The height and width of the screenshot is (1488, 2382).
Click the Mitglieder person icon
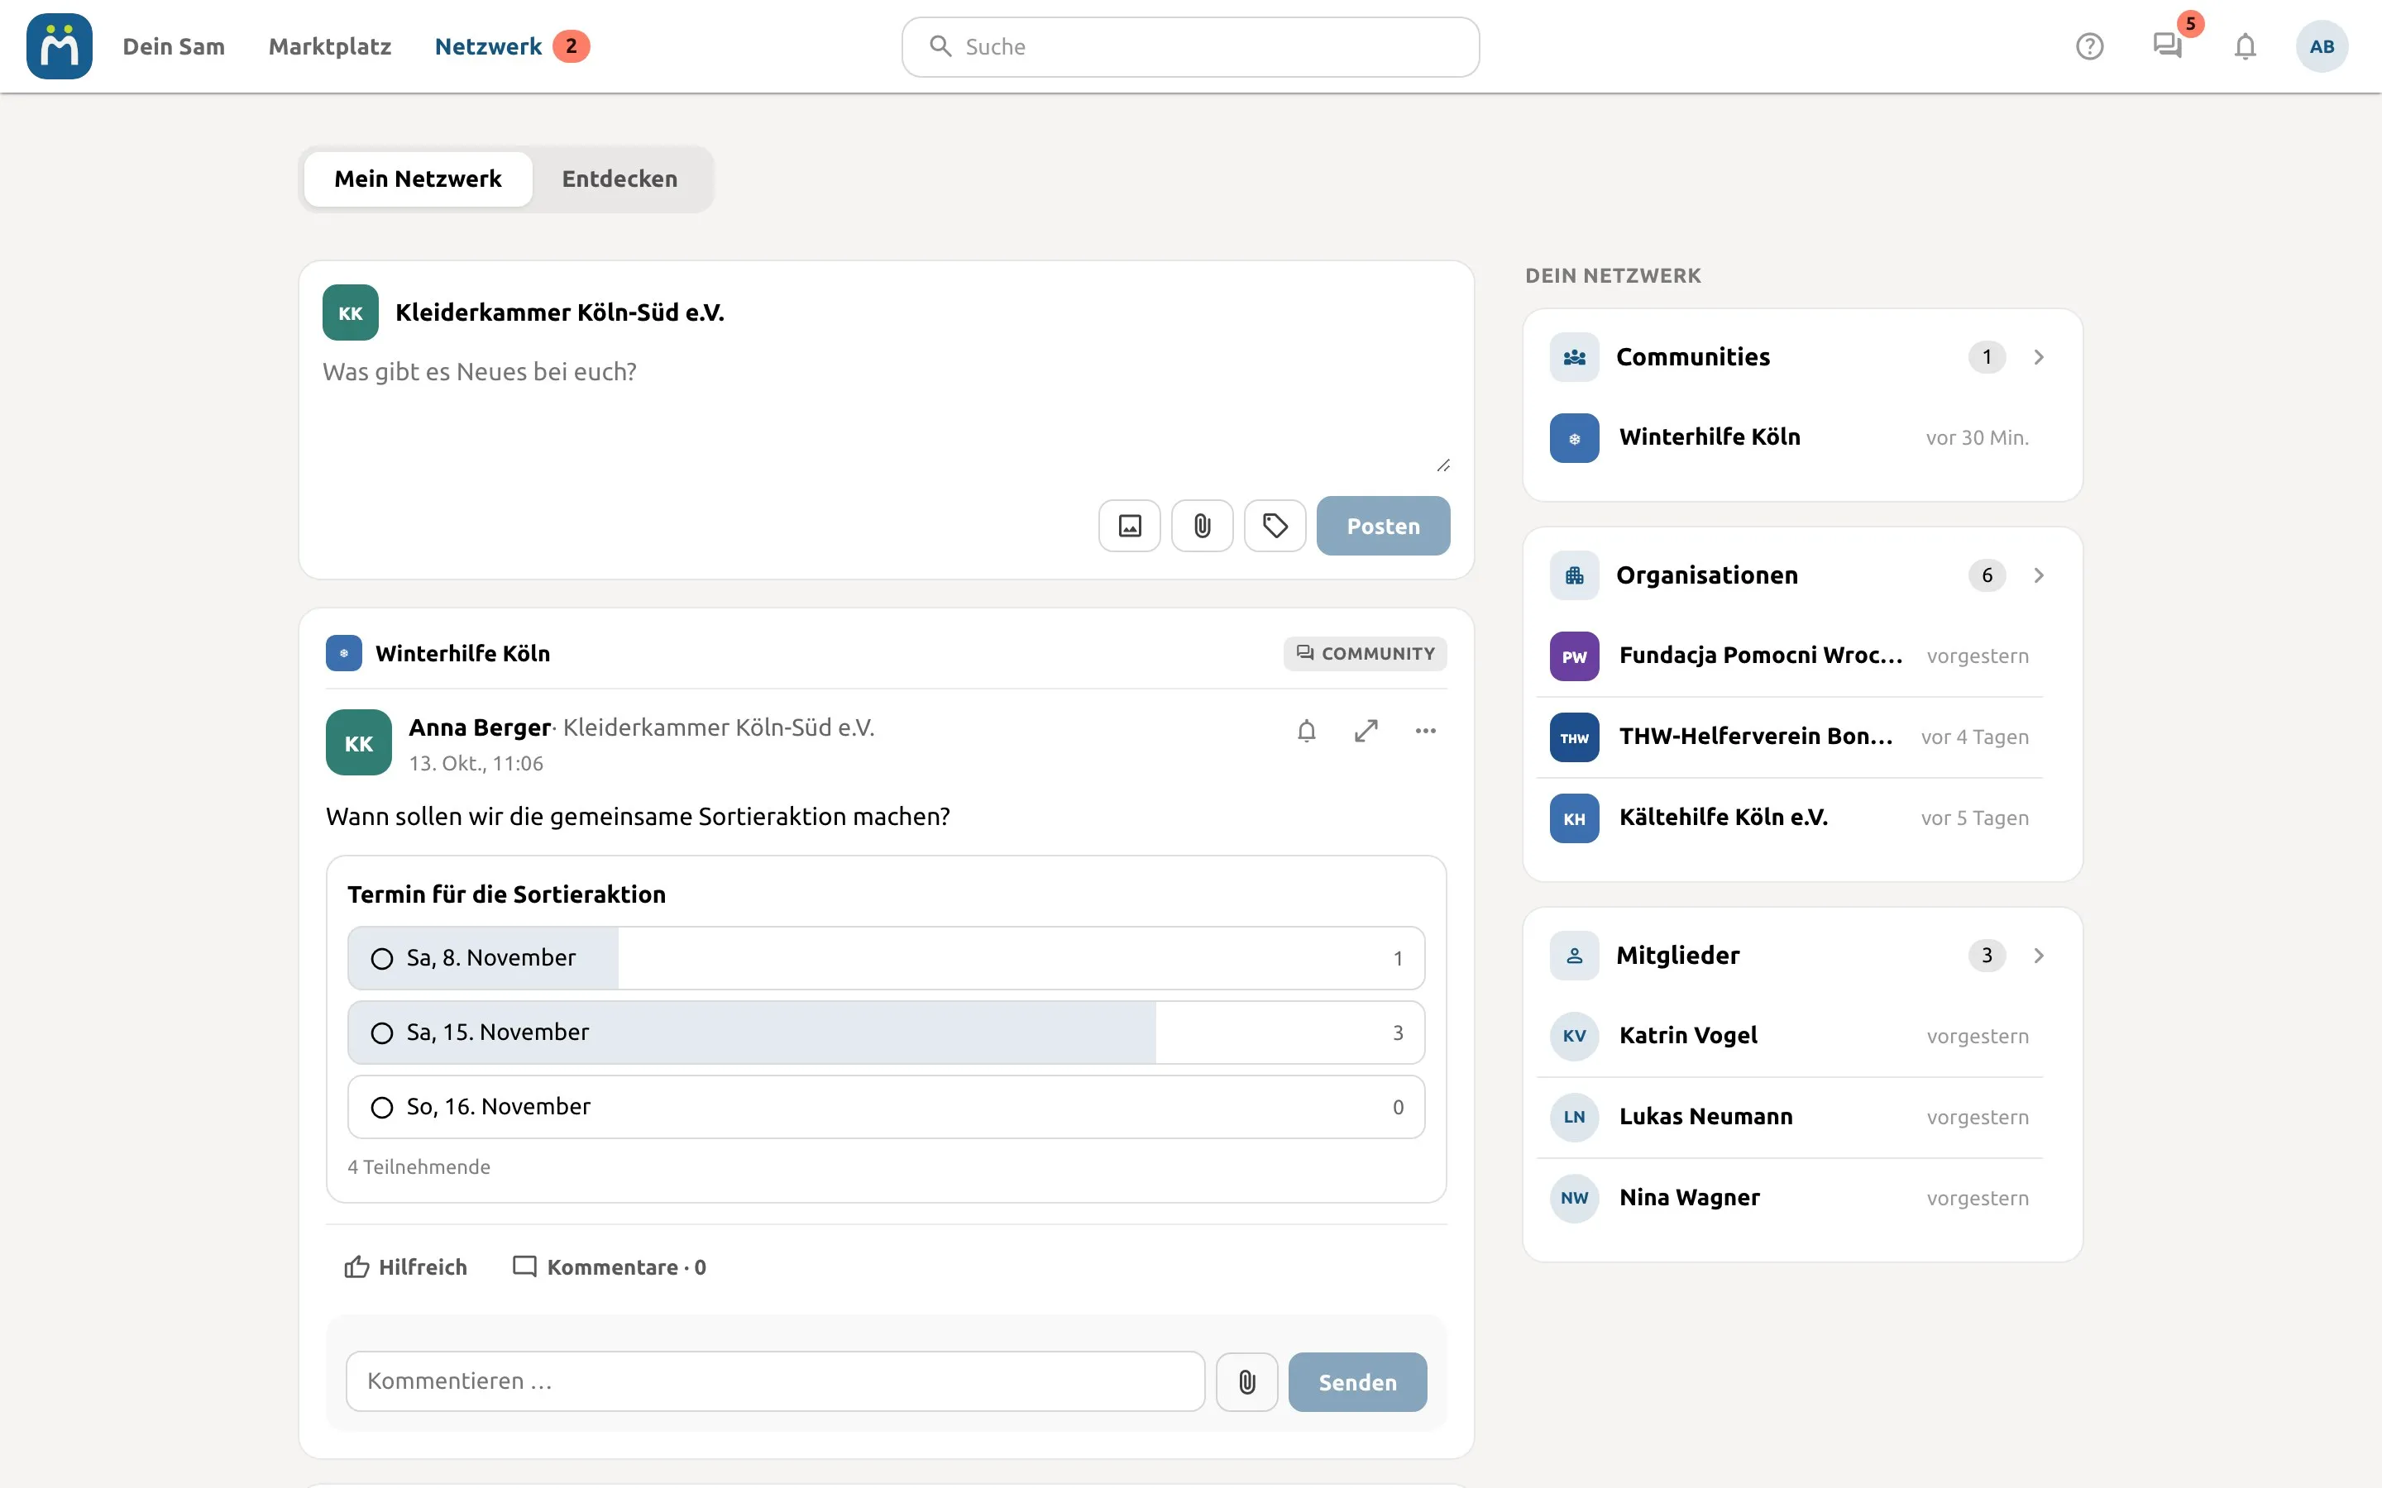[1574, 956]
